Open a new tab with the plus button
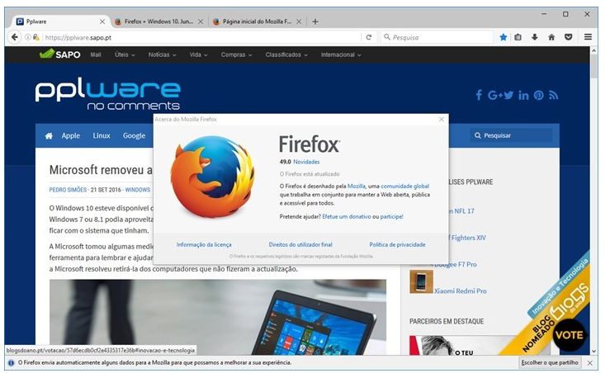This screenshot has height=373, width=605. tap(314, 21)
